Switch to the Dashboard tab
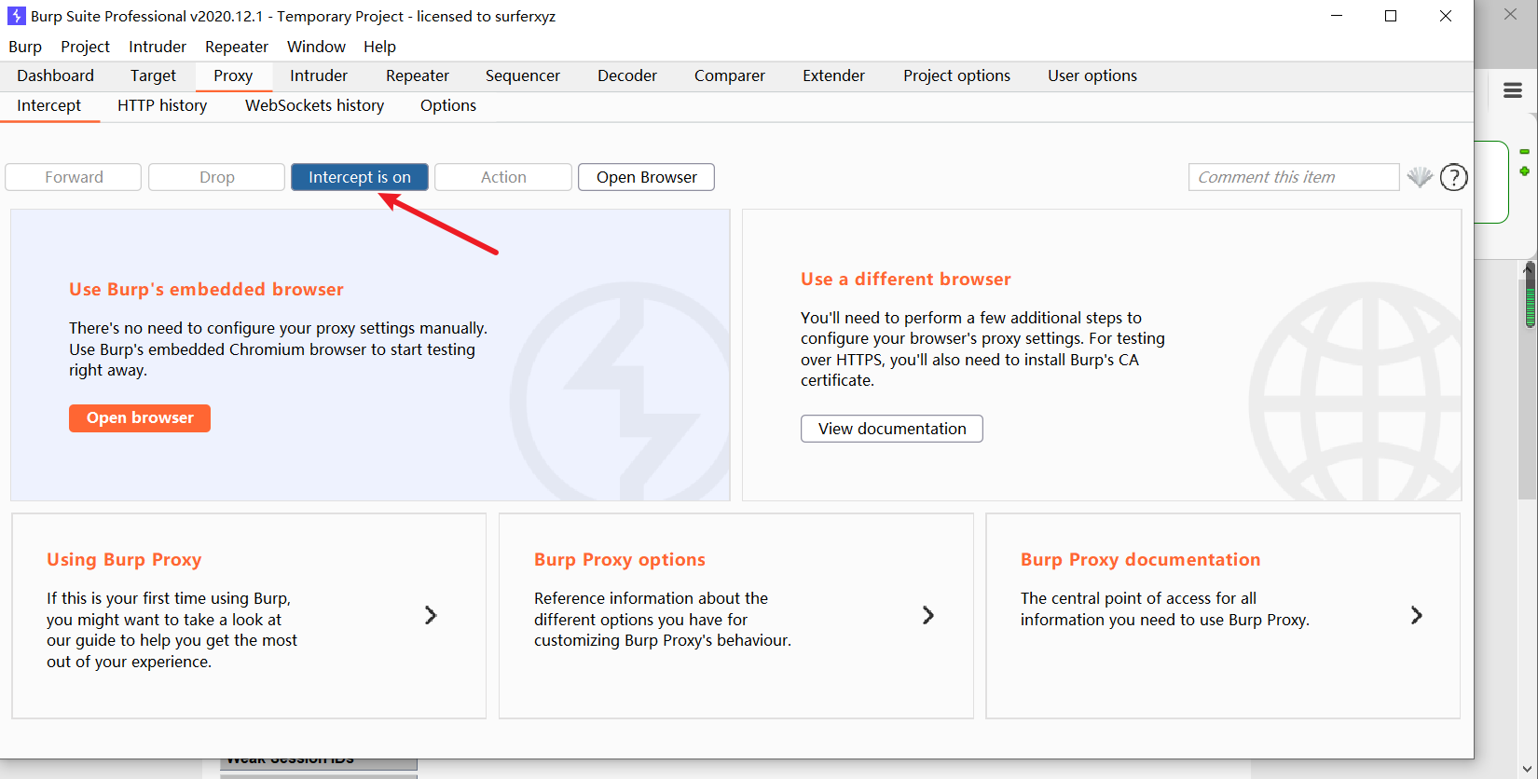 (55, 75)
